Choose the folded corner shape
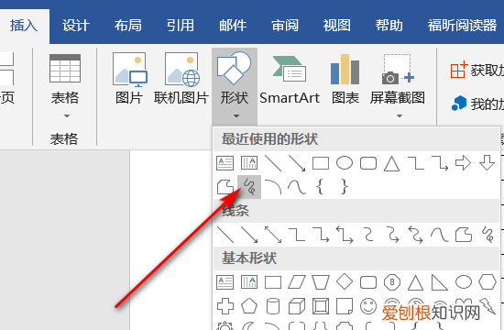The height and width of the screenshot is (330, 504). 345,306
